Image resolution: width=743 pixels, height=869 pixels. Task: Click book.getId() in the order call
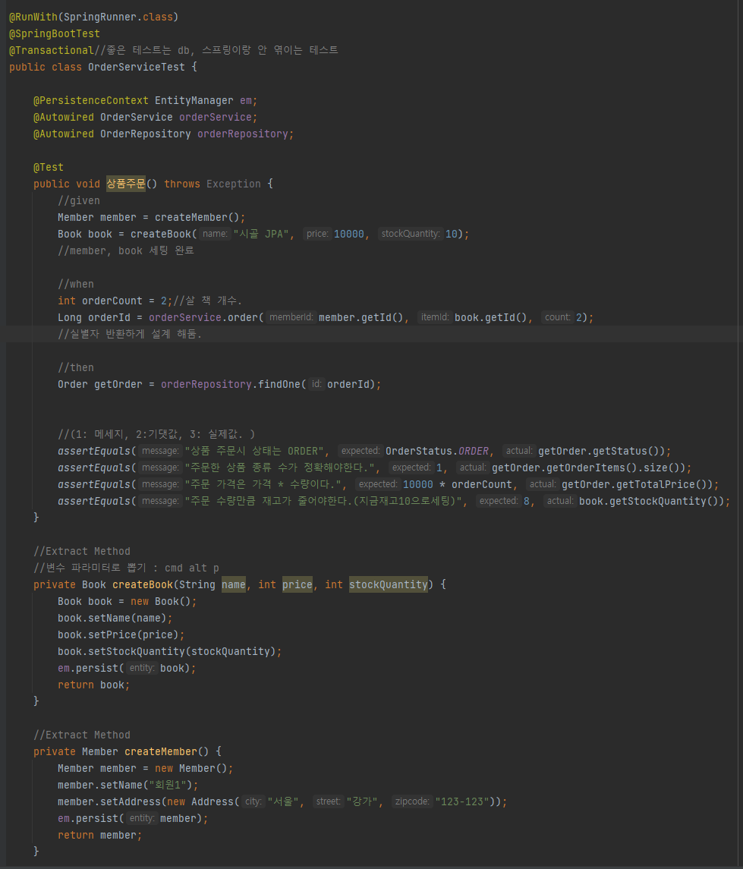point(491,317)
